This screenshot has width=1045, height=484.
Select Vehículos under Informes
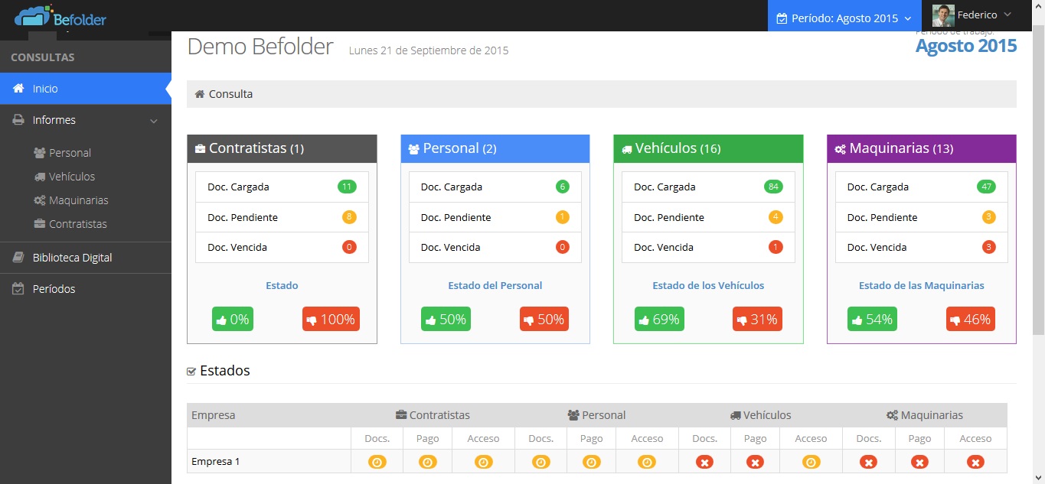click(x=72, y=177)
